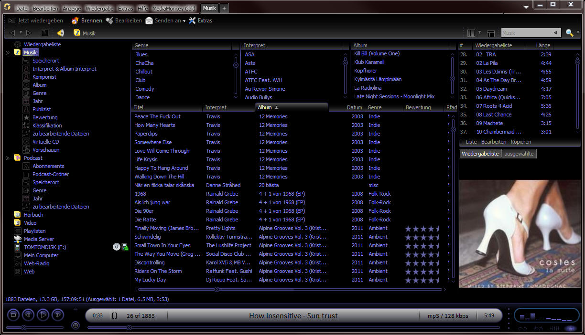
Task: Switch to the ausgewählte tab
Action: [x=519, y=154]
